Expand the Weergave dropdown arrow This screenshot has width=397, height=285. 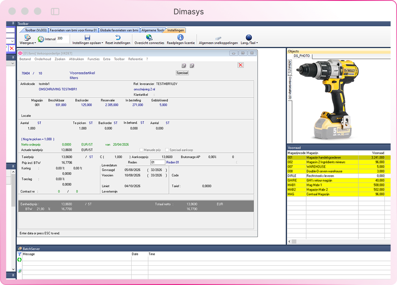[35, 43]
